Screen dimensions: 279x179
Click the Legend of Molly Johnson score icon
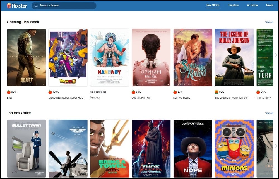click(217, 92)
